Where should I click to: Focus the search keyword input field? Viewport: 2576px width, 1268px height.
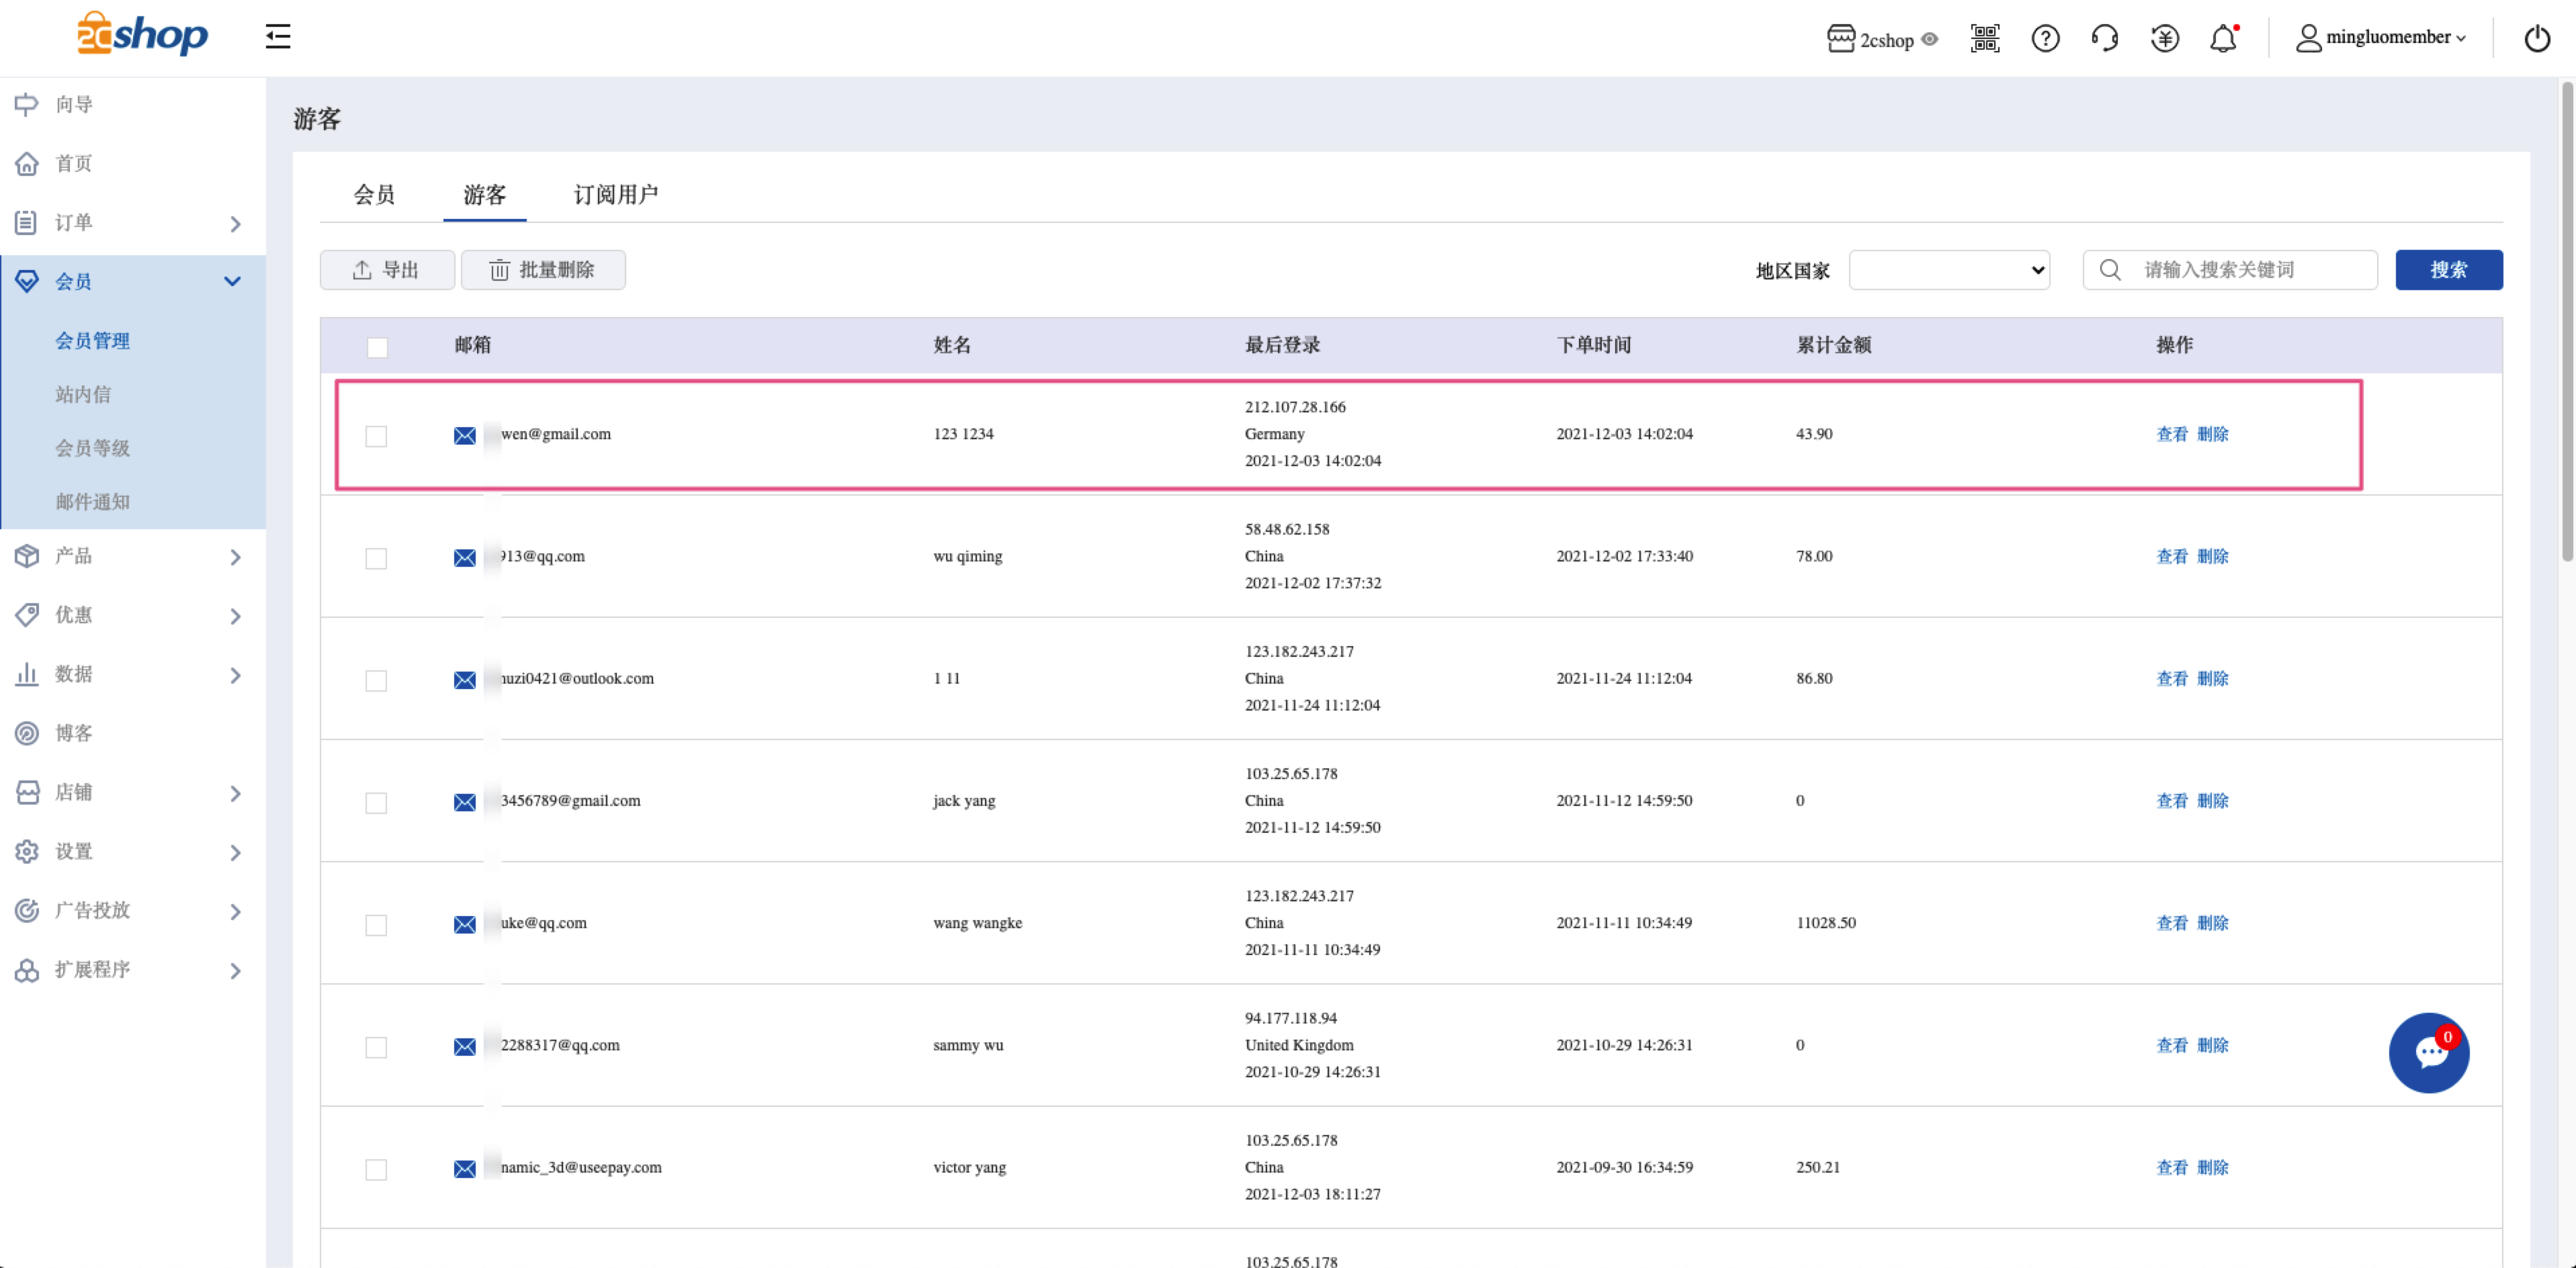(2230, 270)
